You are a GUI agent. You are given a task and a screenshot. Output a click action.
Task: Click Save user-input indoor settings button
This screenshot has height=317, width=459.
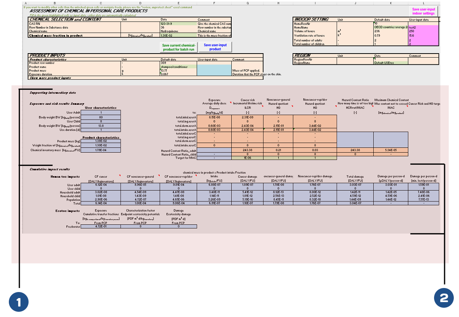coord(423,11)
